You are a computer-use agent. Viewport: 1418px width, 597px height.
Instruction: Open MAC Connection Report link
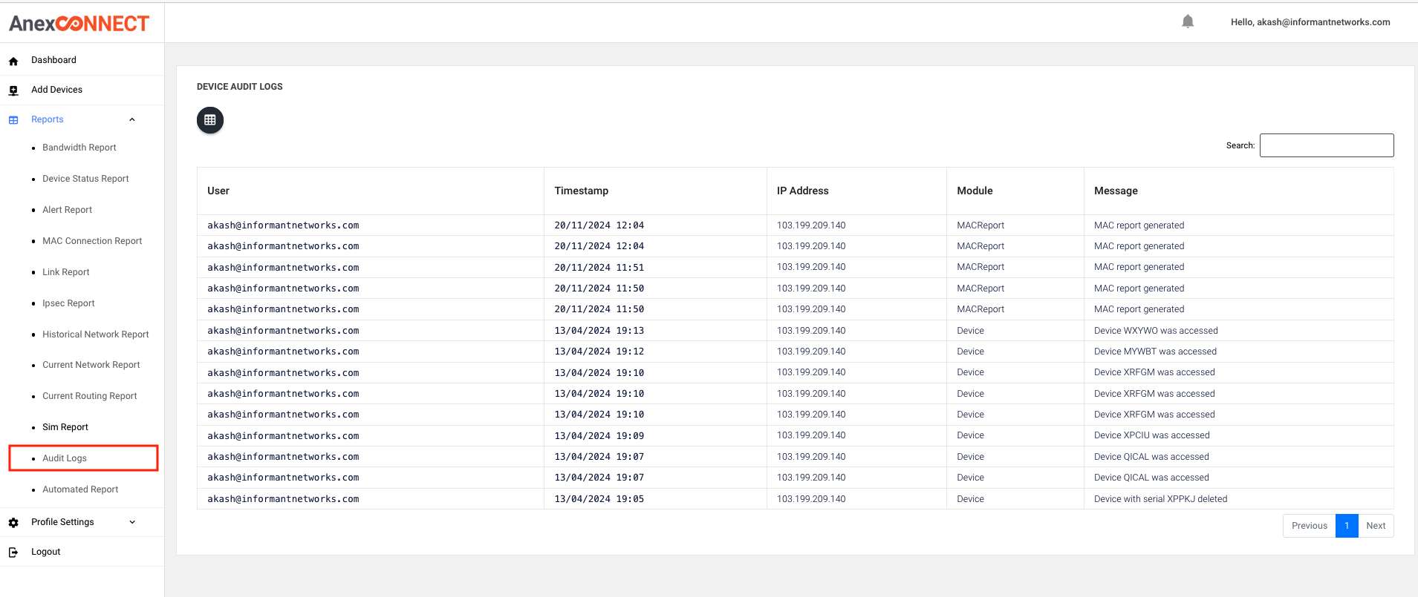[92, 241]
